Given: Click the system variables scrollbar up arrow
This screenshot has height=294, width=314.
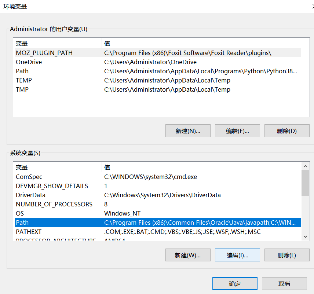Looking at the screenshot, I should coord(305,166).
